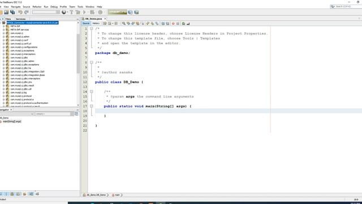The height and width of the screenshot is (204, 362).
Task: Click the Source view button
Action: pyautogui.click(x=86, y=23)
